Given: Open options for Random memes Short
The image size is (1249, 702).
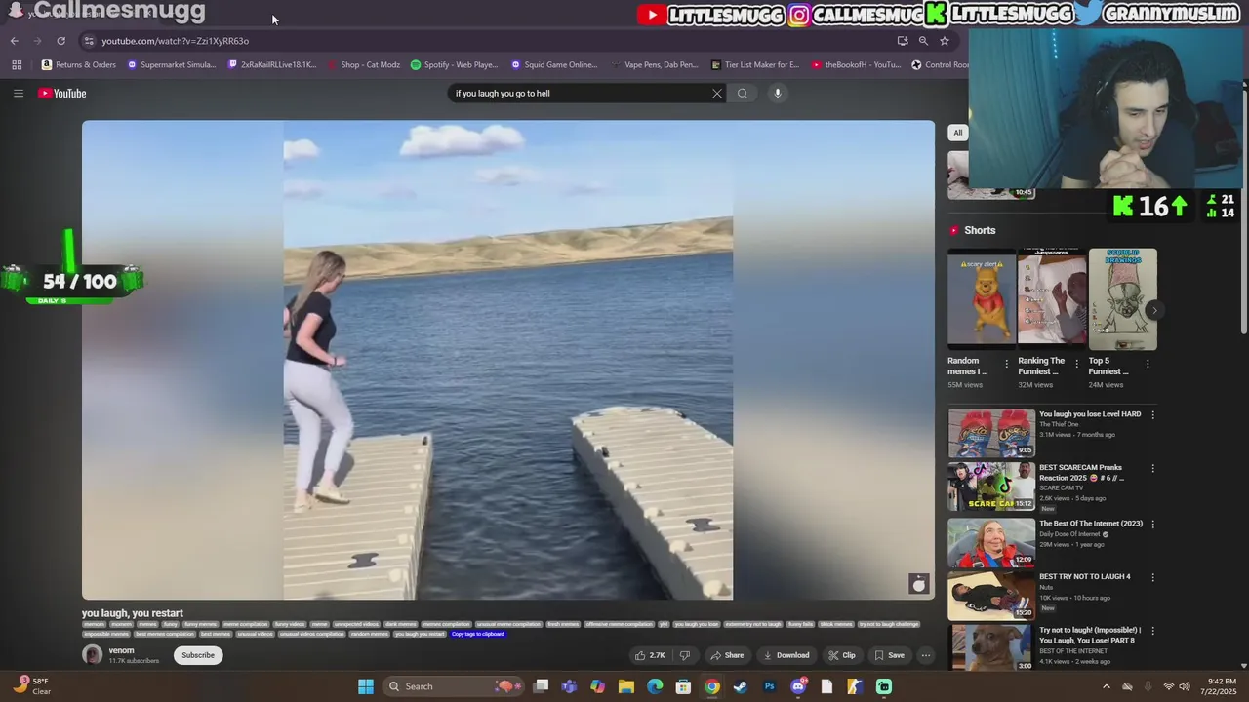Looking at the screenshot, I should coord(1007,364).
